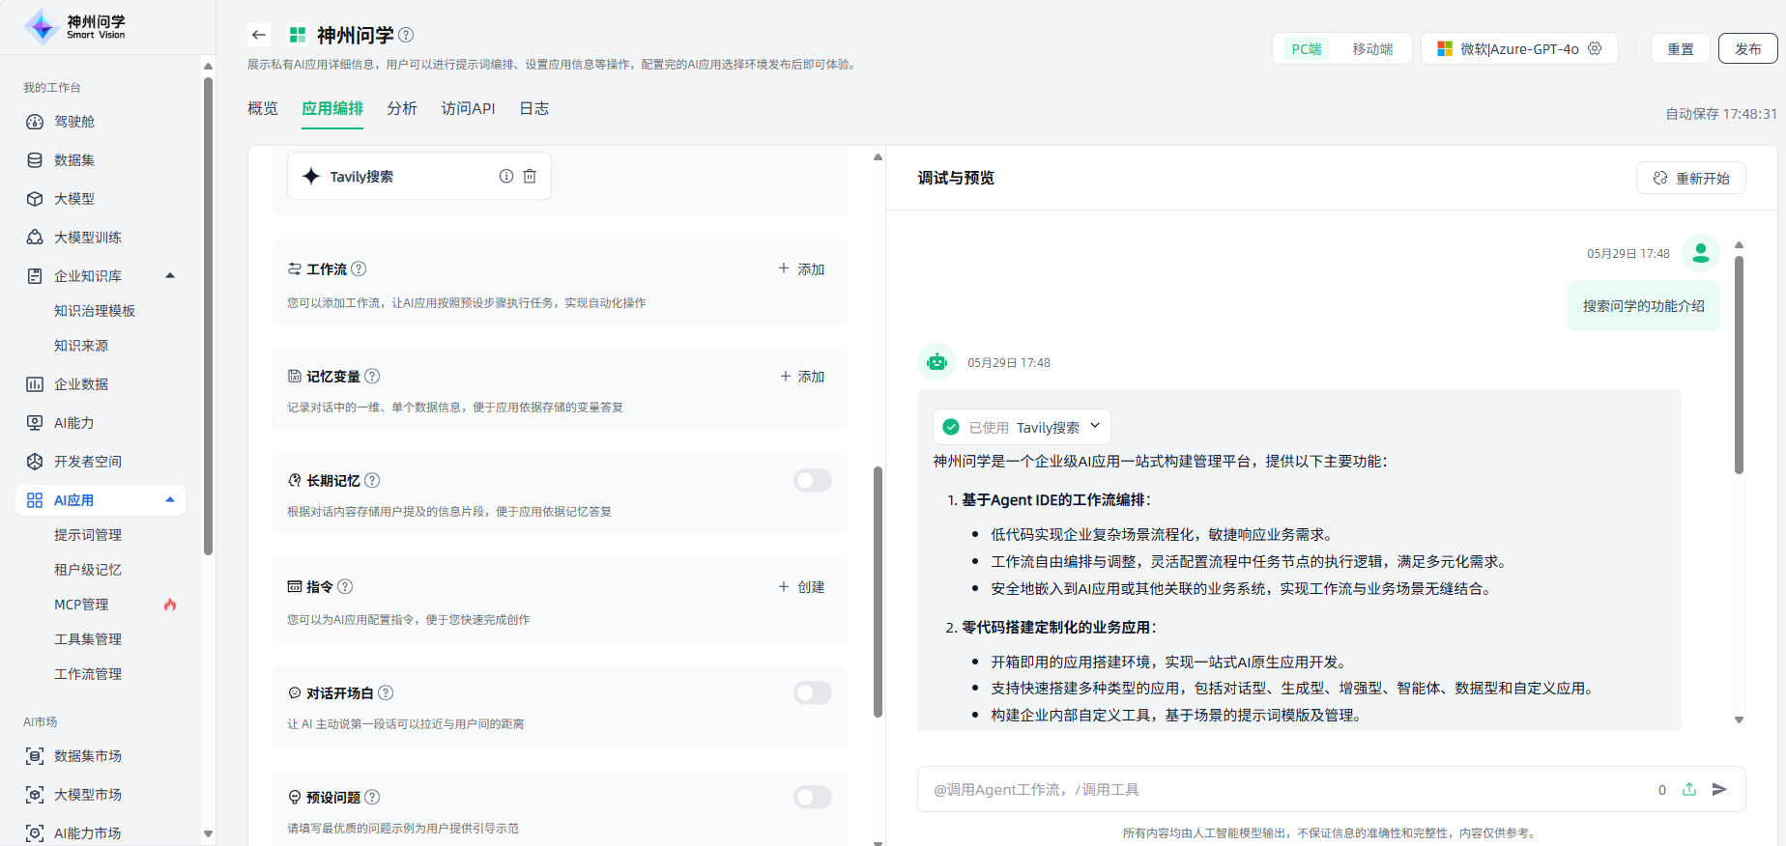Switch to the 访问API tab

pyautogui.click(x=468, y=108)
